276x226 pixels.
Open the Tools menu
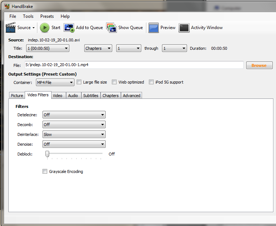point(28,16)
